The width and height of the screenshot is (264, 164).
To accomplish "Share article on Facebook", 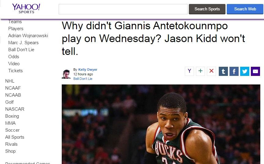I will pos(234,71).
